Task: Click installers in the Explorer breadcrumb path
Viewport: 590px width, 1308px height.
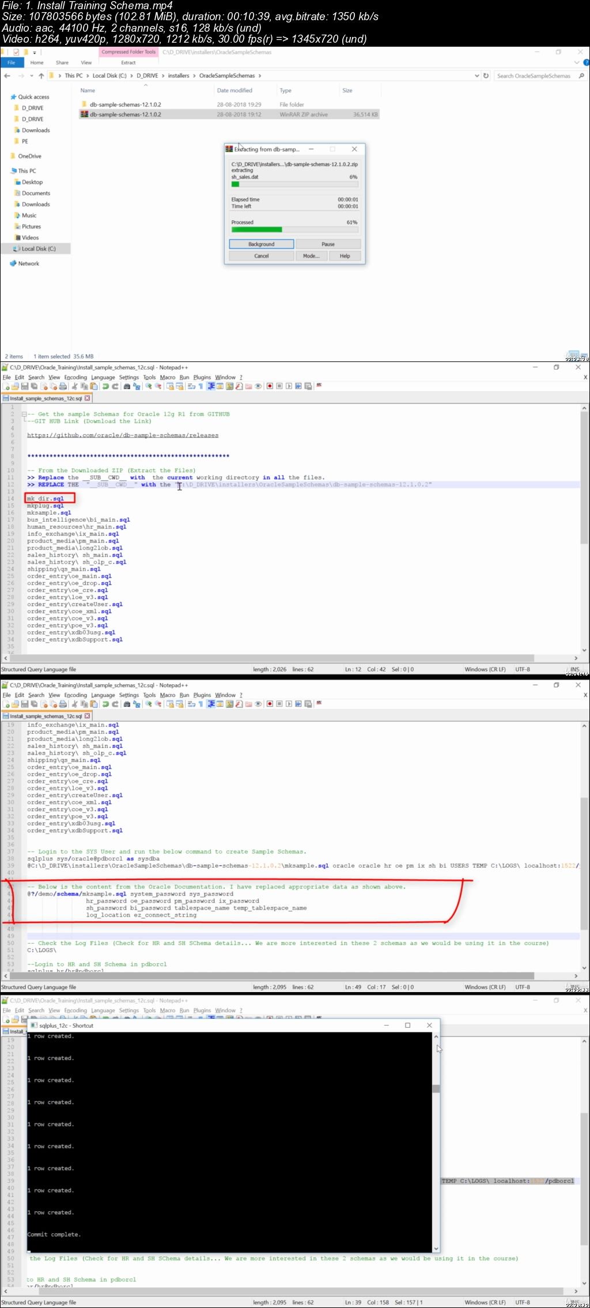Action: click(179, 76)
